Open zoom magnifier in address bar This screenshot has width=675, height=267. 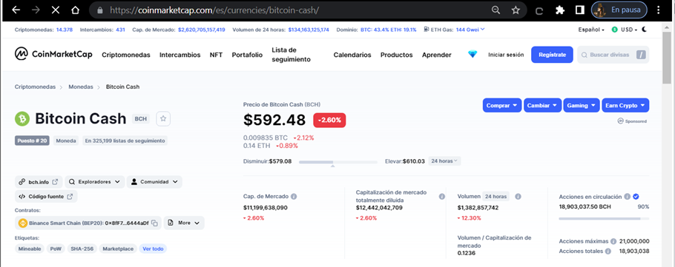click(x=496, y=10)
